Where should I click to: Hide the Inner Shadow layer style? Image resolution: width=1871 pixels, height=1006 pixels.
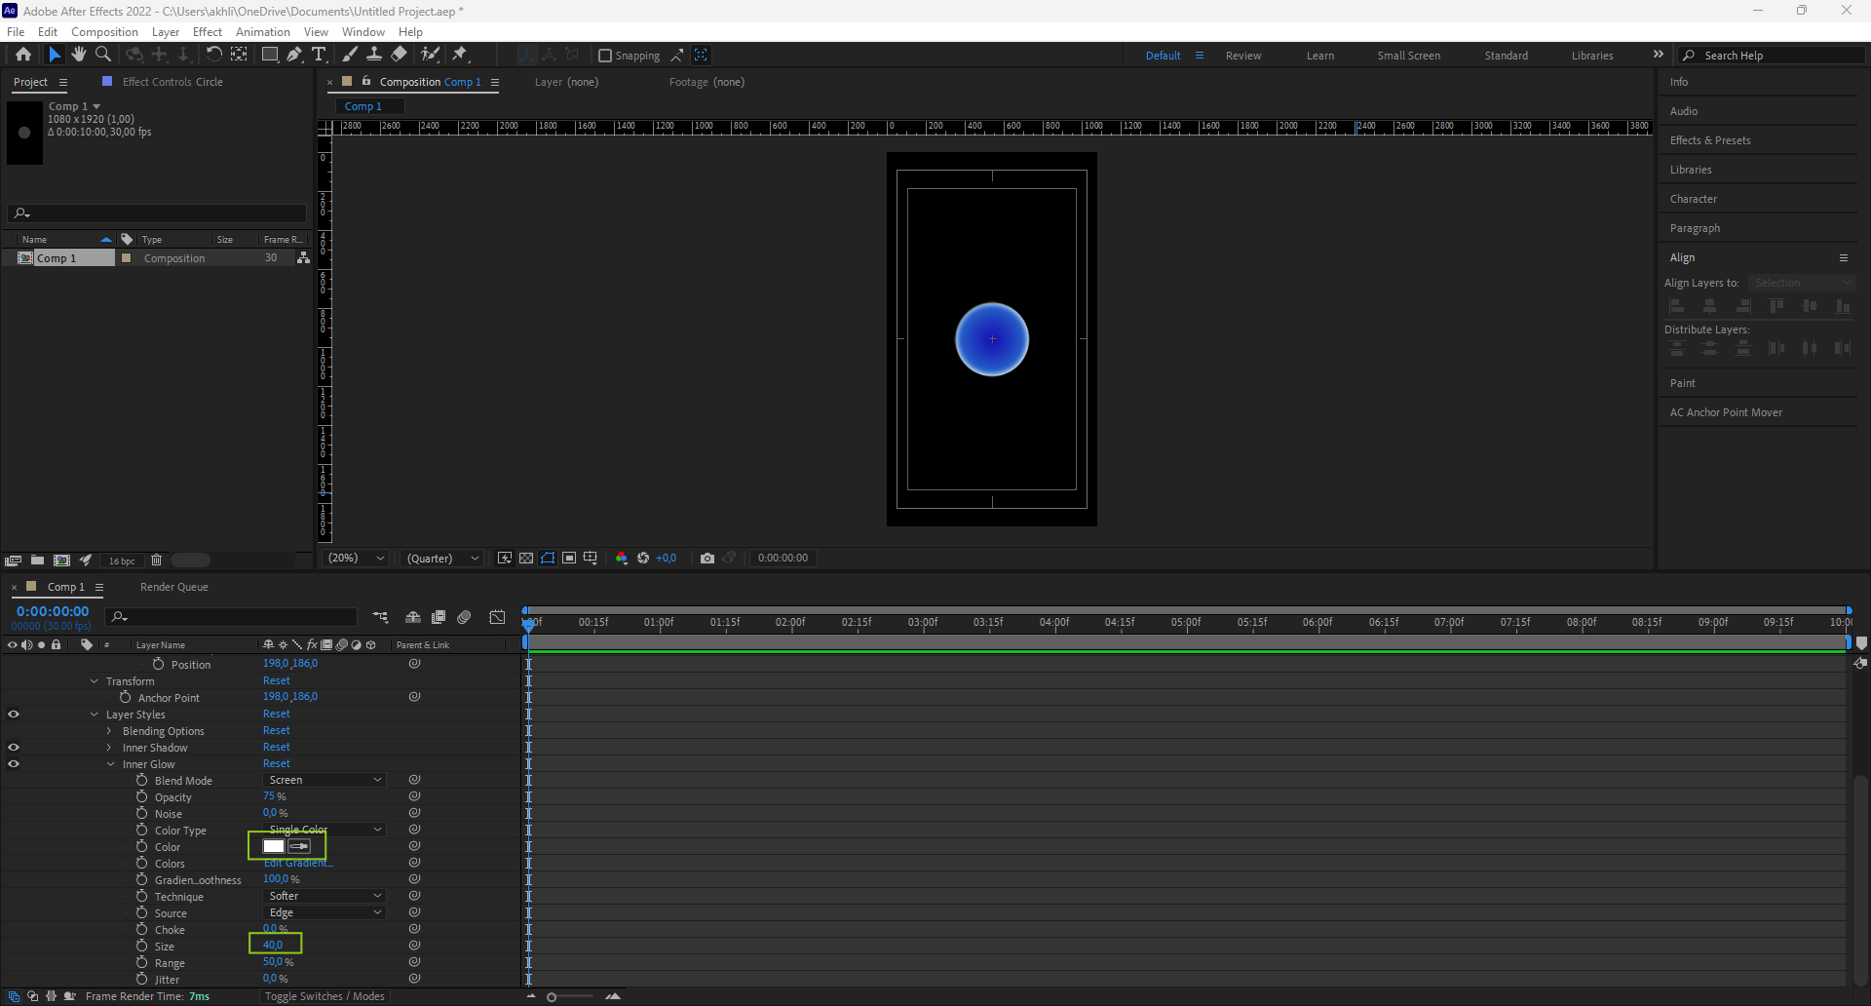tap(14, 748)
